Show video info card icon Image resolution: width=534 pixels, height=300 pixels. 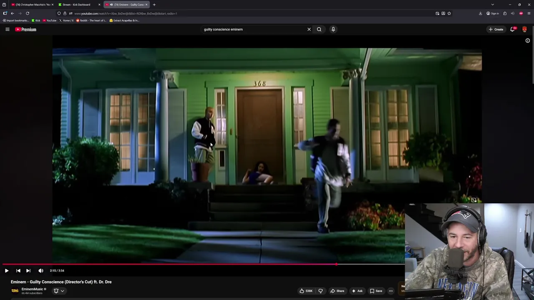tap(527, 40)
